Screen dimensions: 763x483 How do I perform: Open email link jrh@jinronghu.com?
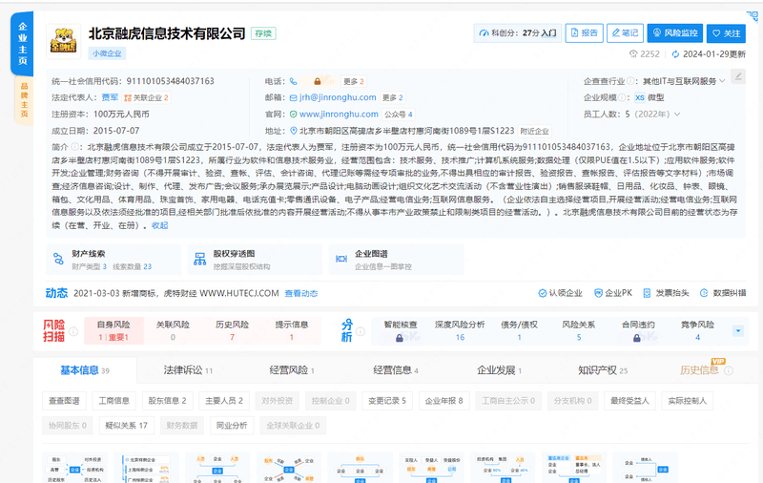[338, 97]
